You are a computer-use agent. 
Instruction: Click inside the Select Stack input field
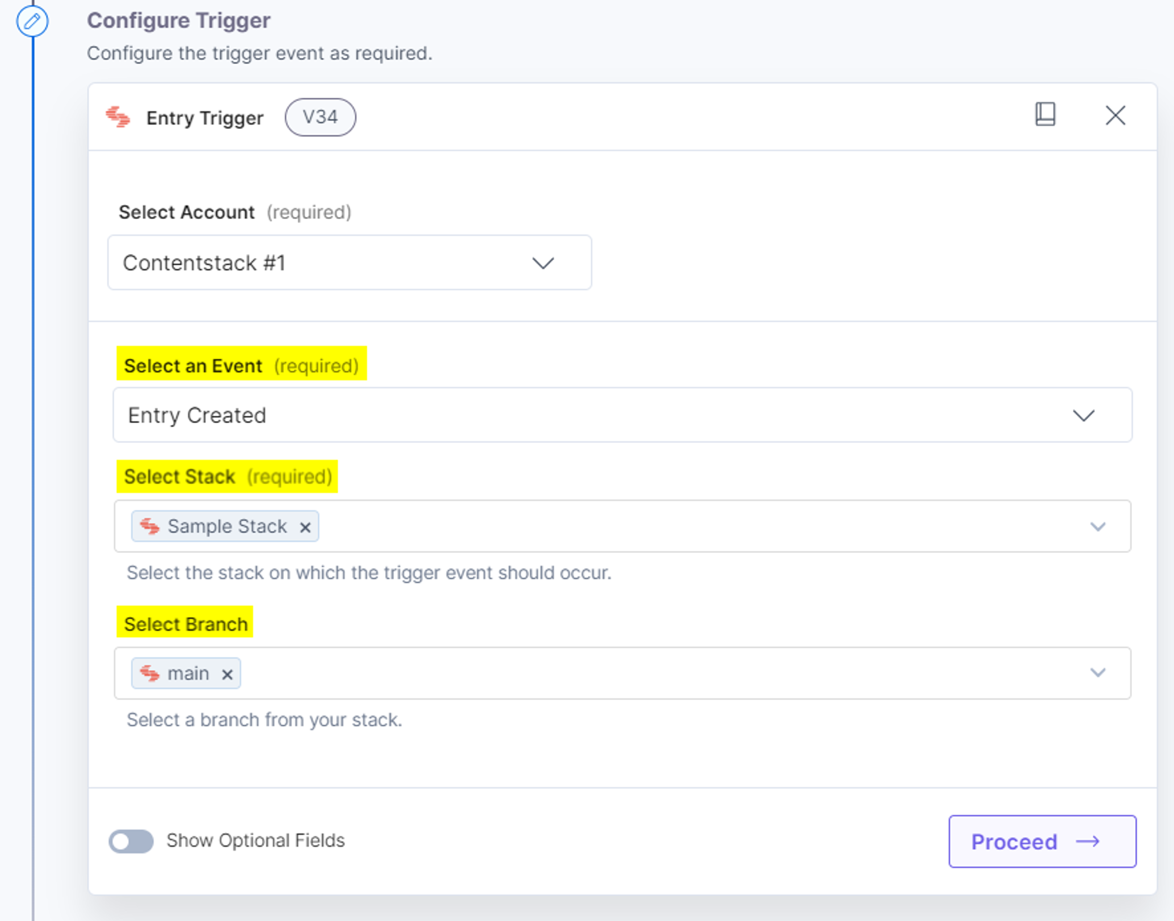(622, 526)
